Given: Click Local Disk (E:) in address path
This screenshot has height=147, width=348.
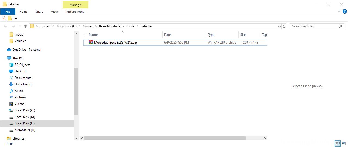Looking at the screenshot, I should click(x=67, y=26).
